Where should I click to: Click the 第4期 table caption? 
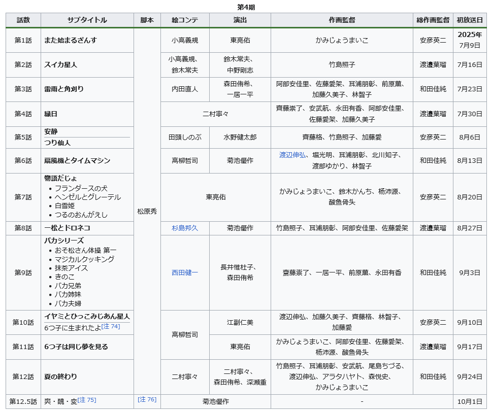(x=246, y=7)
